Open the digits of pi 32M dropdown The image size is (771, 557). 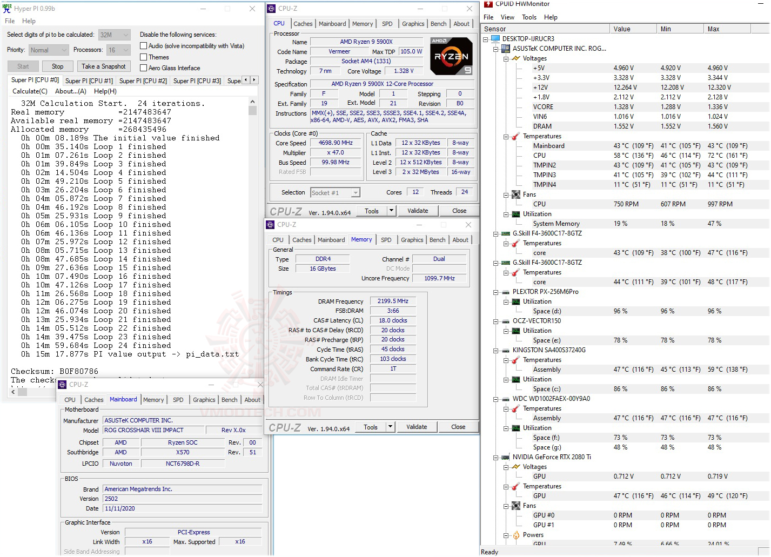coord(114,35)
